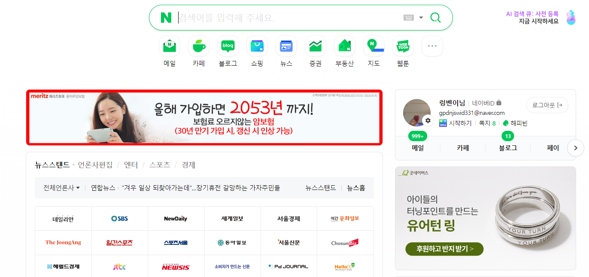Open 블로그 with the 13 badge in profile card
Screen dimensions: 589x277
pos(508,148)
